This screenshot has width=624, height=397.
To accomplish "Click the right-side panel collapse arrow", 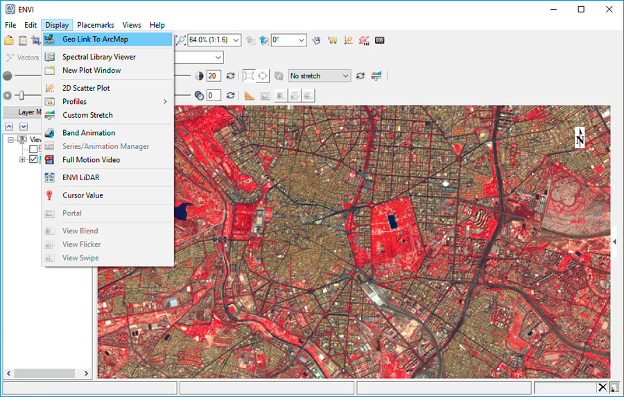I will point(614,242).
